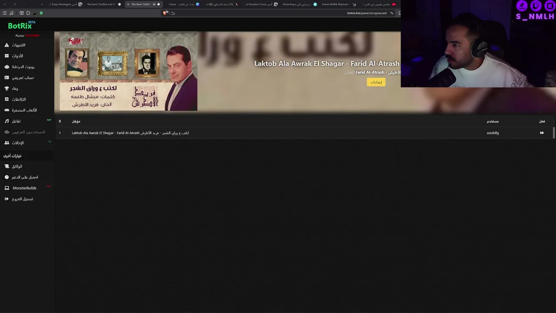556x313 pixels.
Task: Click the platform label منصة YouTube under logo
Action: (27, 35)
